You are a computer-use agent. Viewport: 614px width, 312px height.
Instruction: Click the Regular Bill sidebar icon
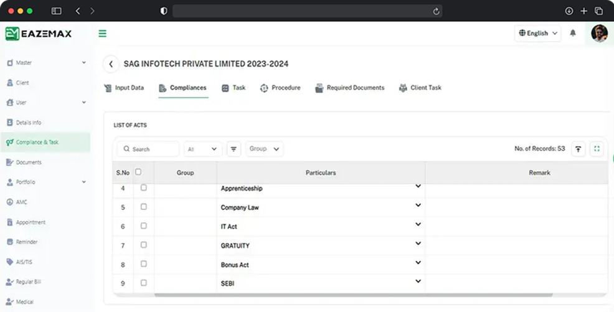click(10, 282)
